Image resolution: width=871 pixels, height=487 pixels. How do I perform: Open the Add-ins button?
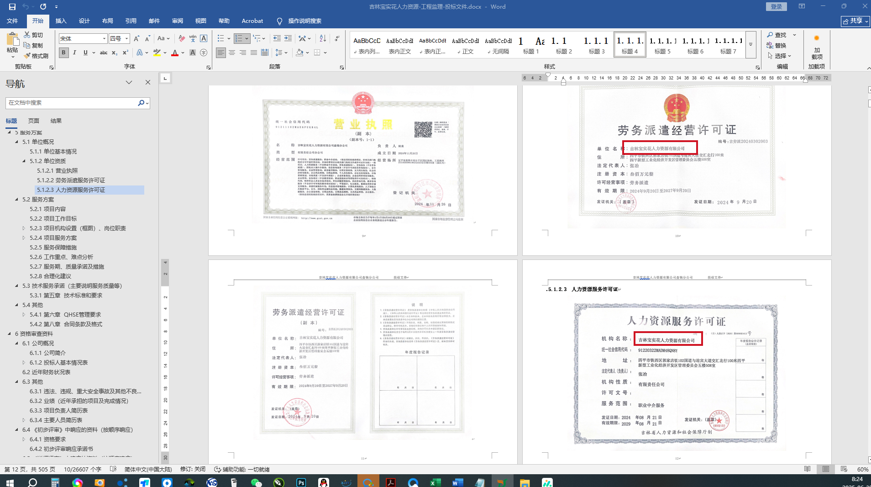coord(817,47)
